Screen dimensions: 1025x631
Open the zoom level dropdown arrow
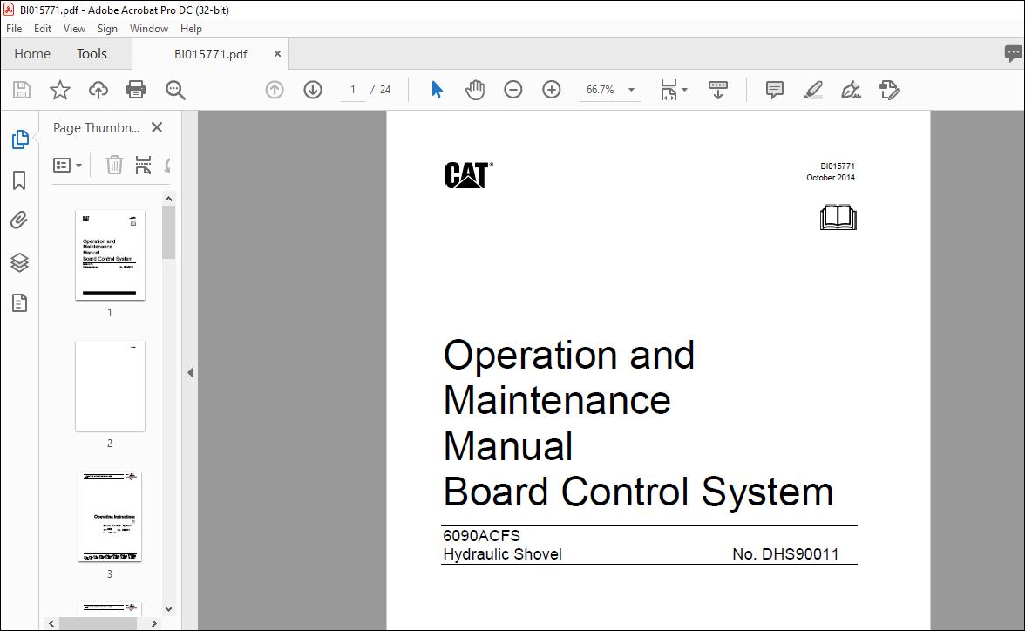coord(631,90)
